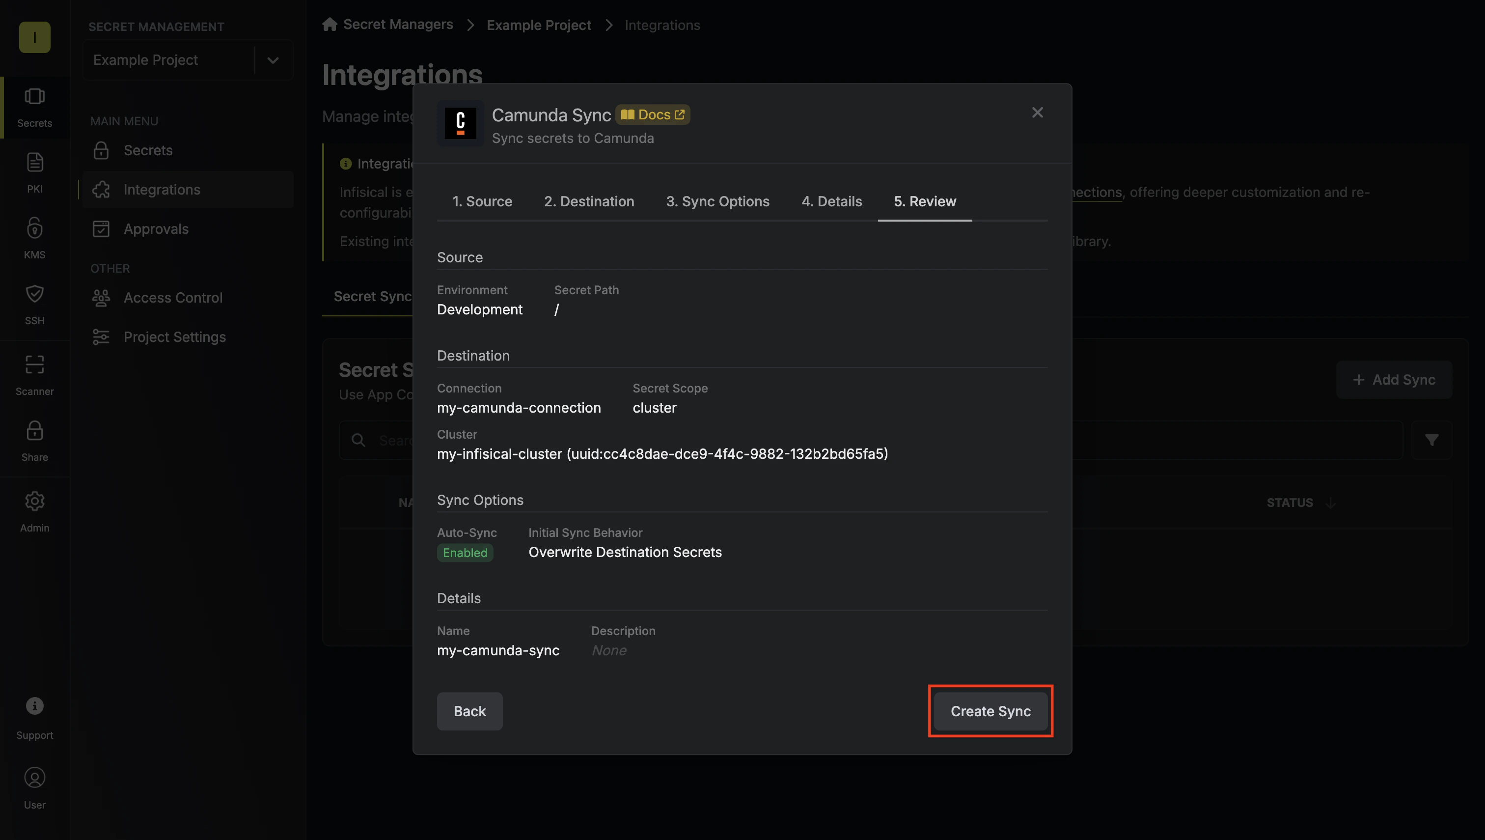
Task: Open the Admin gear icon
Action: coord(34,501)
